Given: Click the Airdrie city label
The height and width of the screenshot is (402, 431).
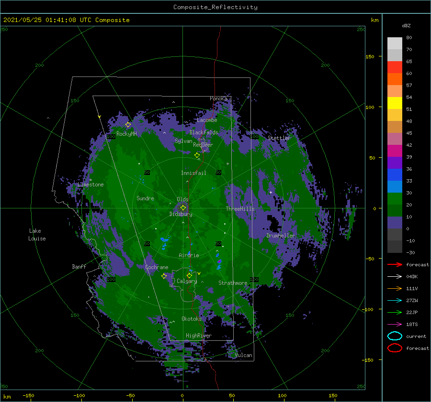Looking at the screenshot, I should (x=189, y=255).
